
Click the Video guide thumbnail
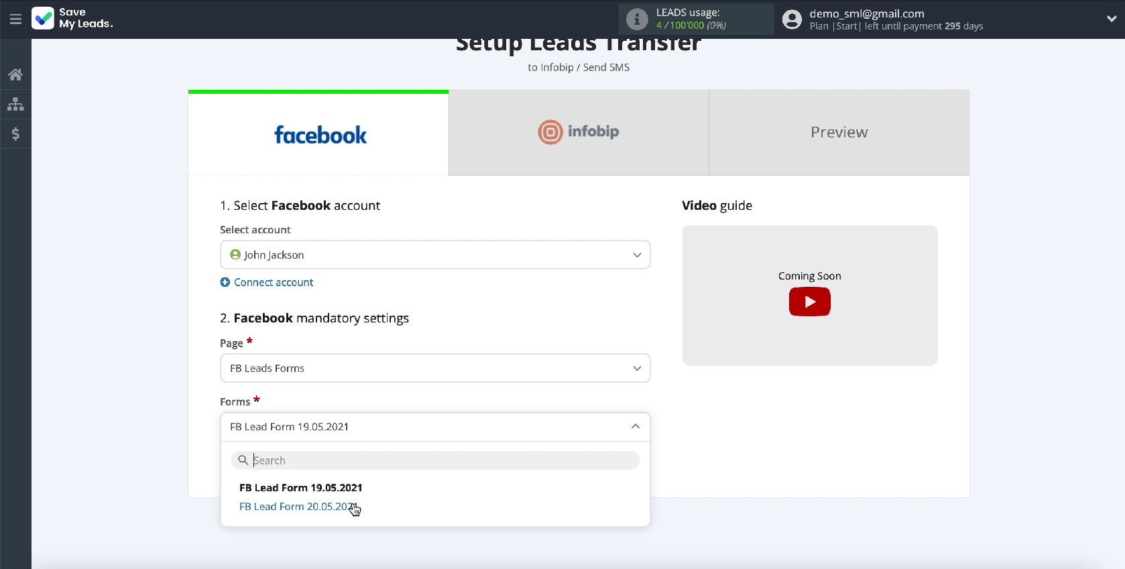[x=810, y=296]
